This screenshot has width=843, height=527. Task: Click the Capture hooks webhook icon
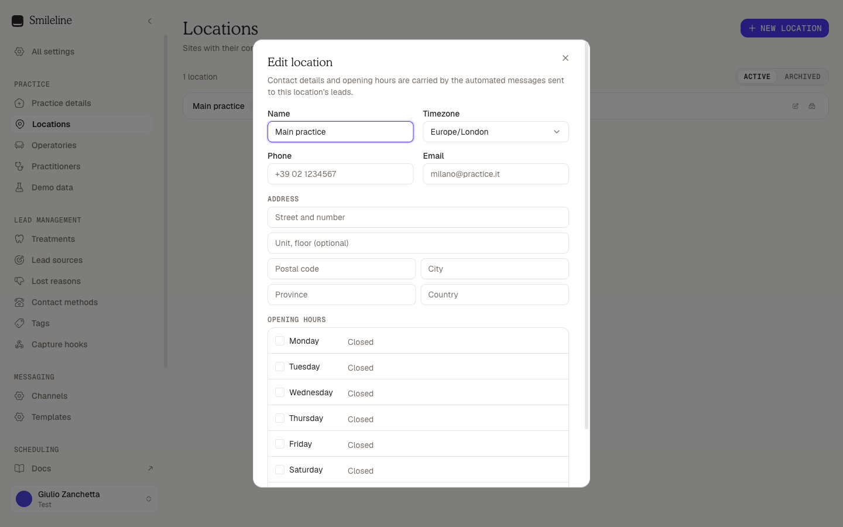19,344
